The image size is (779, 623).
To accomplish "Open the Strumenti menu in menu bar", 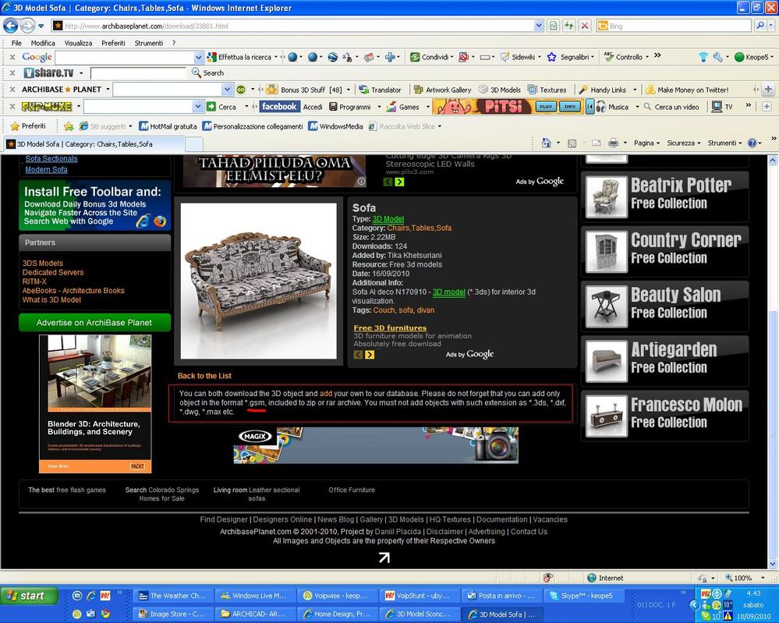I will pyautogui.click(x=148, y=43).
